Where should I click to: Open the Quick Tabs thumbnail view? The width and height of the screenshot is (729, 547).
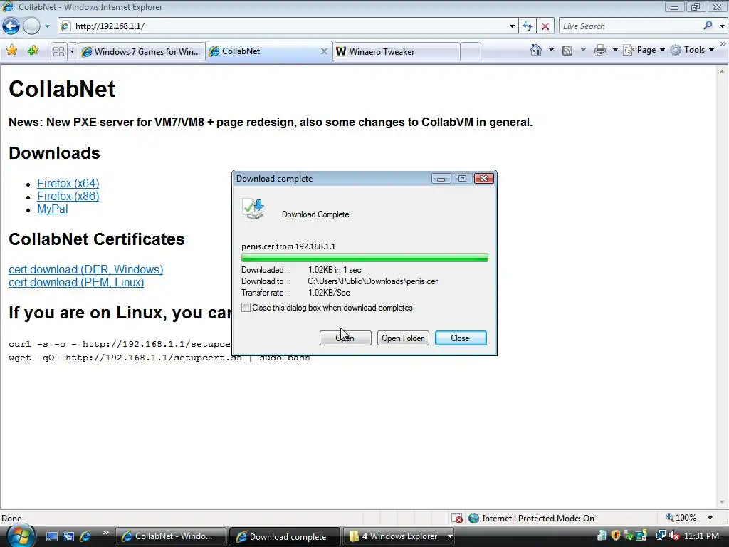pos(58,51)
